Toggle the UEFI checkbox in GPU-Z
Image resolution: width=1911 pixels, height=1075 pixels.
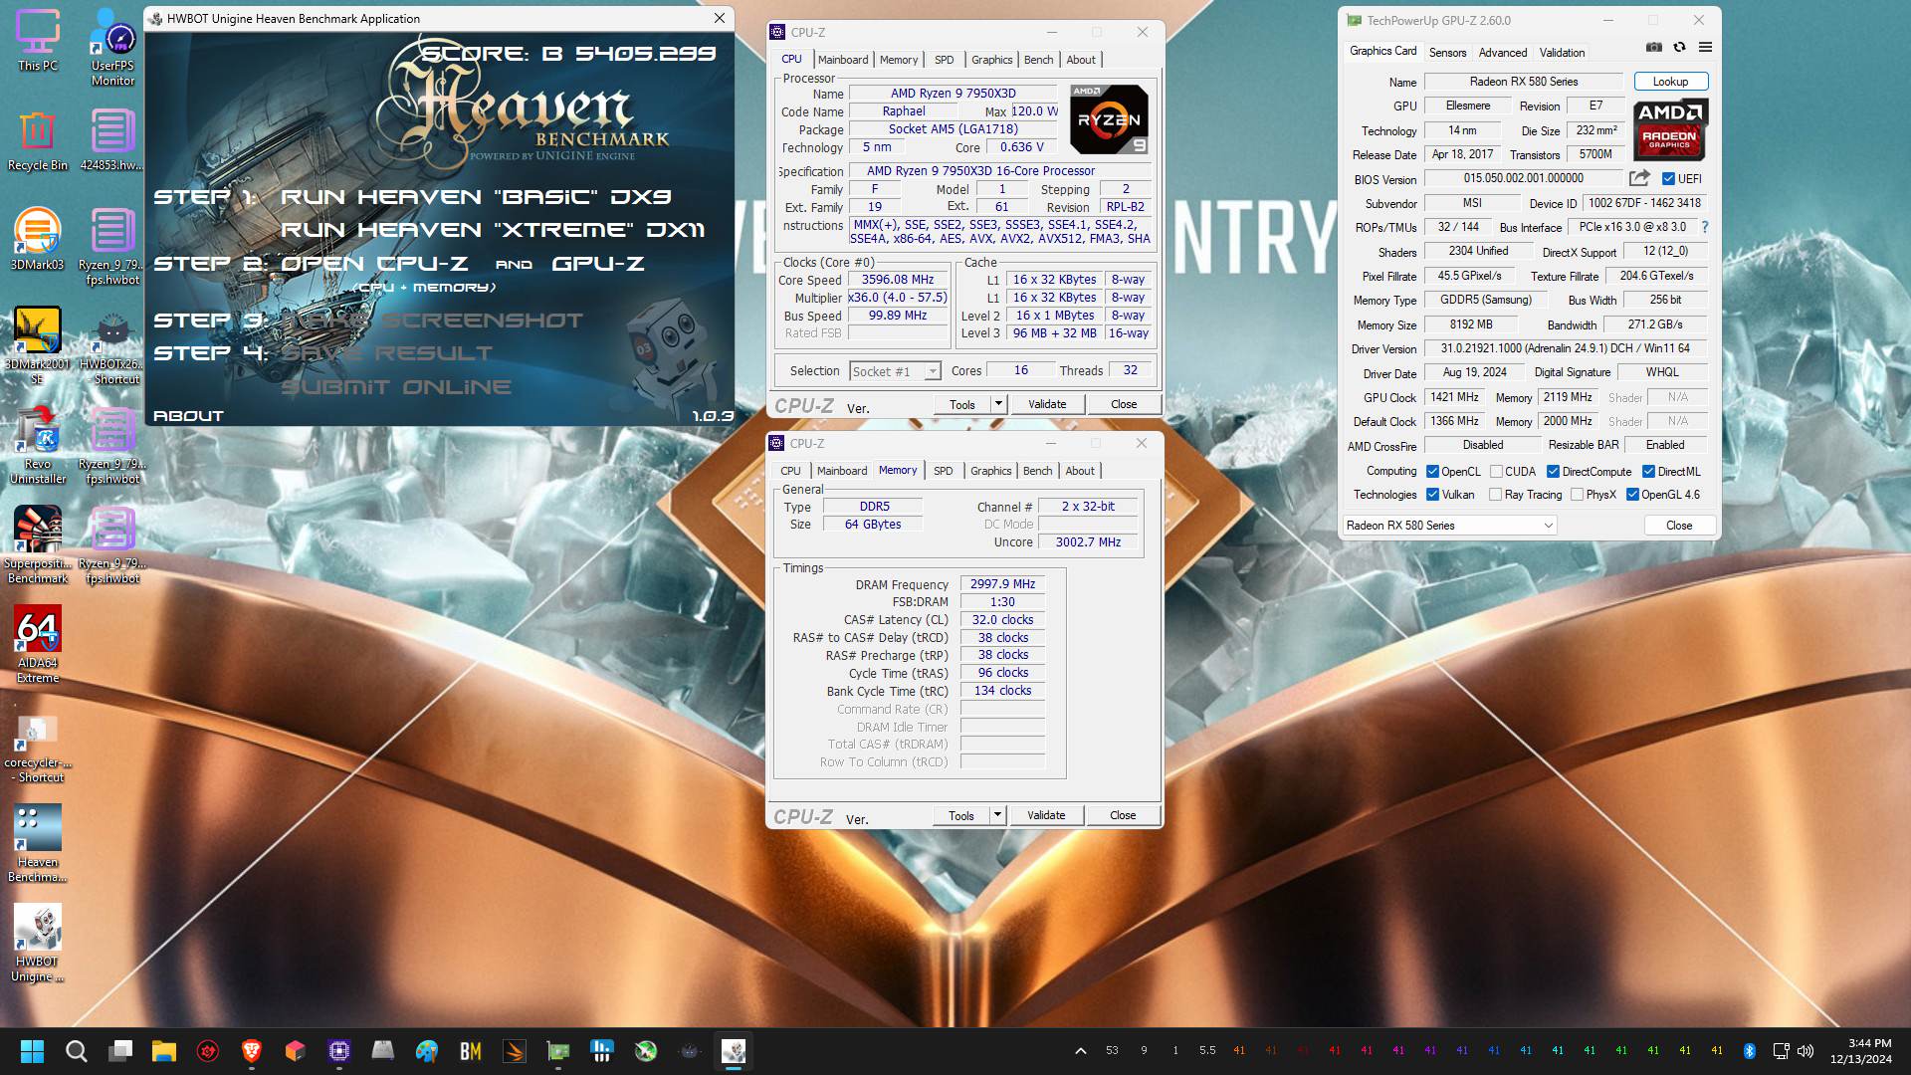(1668, 179)
